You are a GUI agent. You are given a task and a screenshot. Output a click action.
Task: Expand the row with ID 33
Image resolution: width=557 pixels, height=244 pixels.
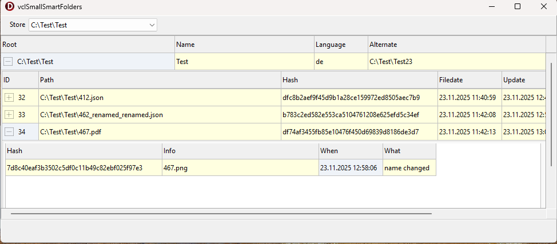coord(9,115)
